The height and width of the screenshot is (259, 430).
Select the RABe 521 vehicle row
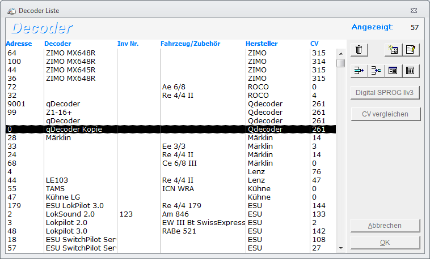coord(171,231)
